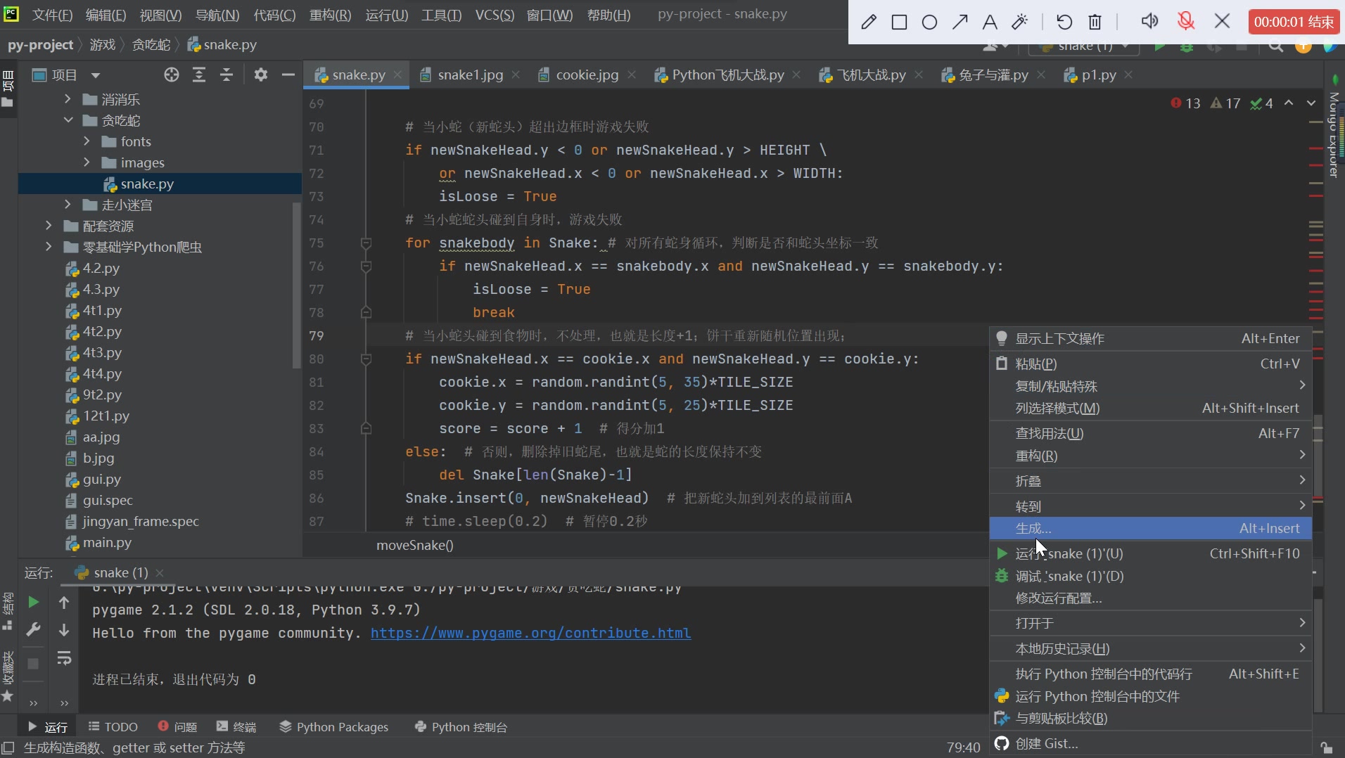
Task: Open the pygame contribute link
Action: pos(530,633)
